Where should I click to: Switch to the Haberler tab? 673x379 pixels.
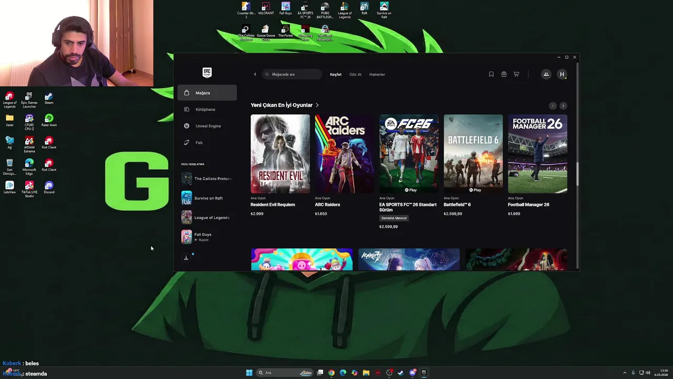377,74
